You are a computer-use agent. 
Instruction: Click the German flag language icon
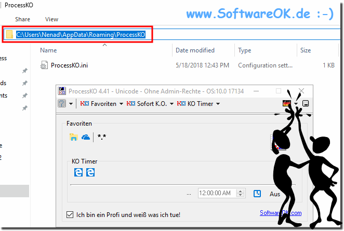click(286, 103)
